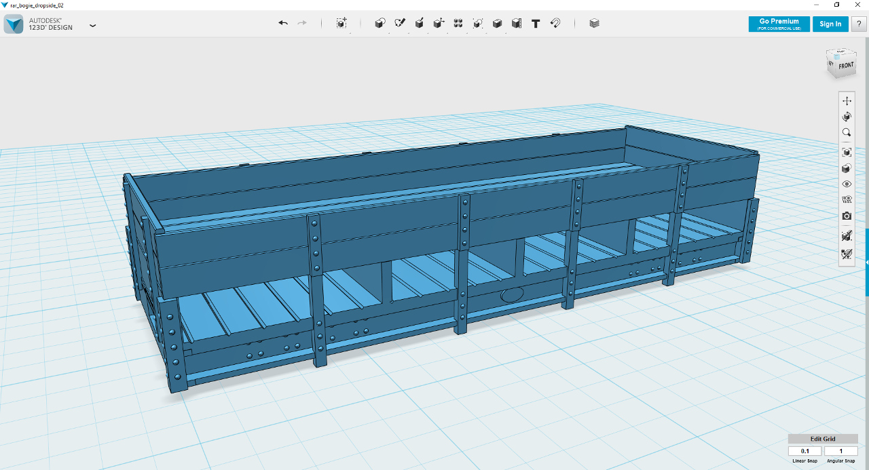Edit the Angular Snap value field

click(841, 451)
